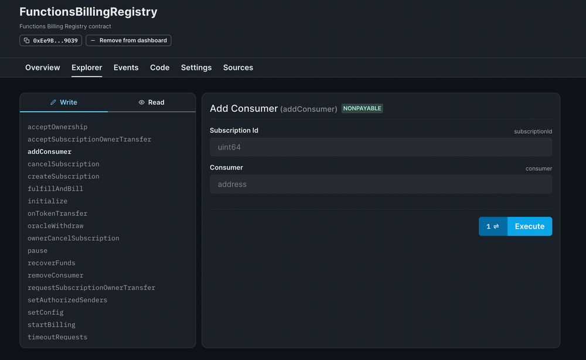
Task: Click the NONPAYABLE badge next to addConsumer
Action: point(362,108)
